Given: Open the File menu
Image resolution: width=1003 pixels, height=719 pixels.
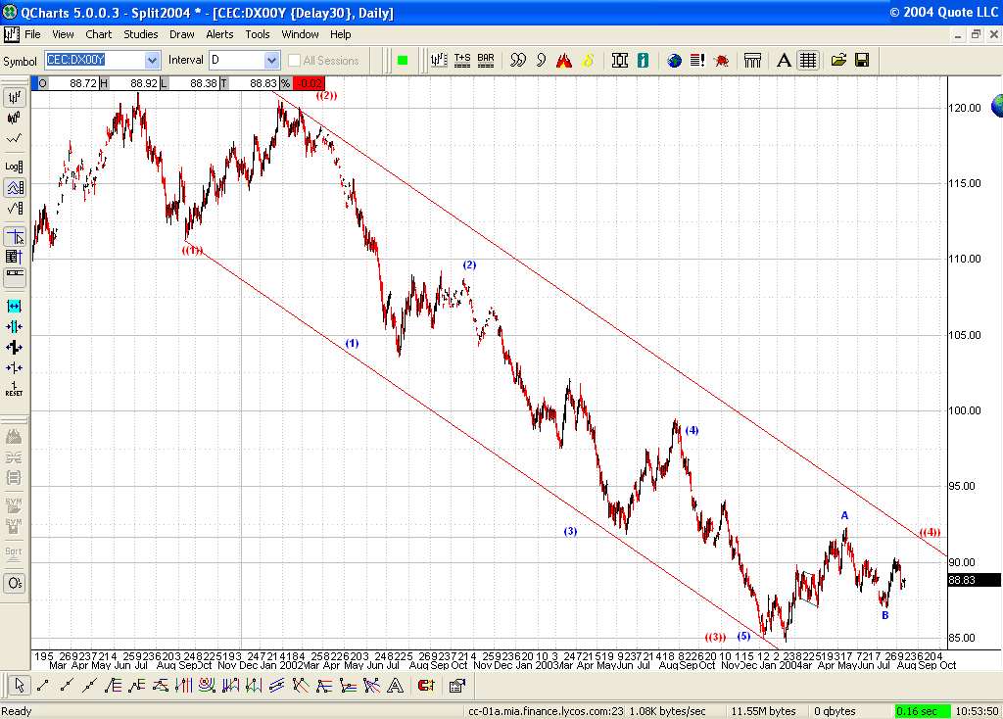Looking at the screenshot, I should click(x=32, y=34).
